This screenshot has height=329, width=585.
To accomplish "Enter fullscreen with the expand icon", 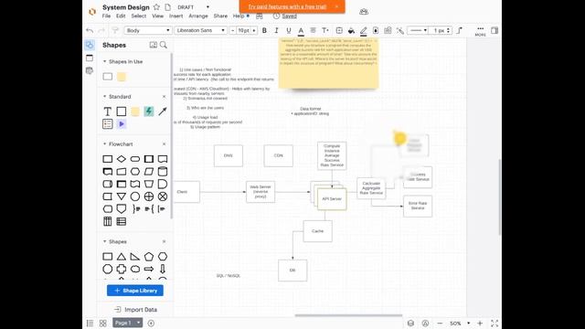I will 495,324.
